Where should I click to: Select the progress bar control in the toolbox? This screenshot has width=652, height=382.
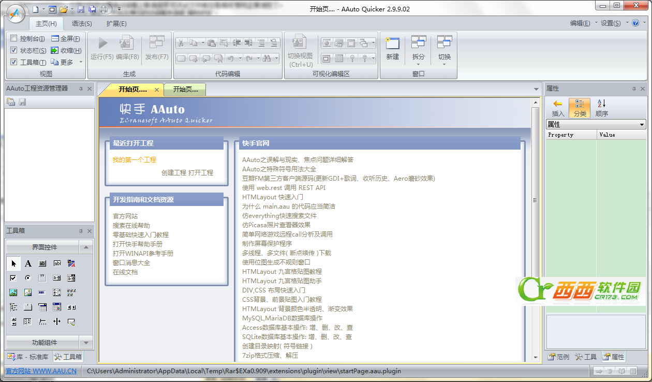[x=42, y=292]
